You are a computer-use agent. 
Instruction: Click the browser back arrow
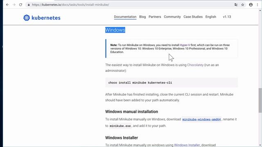point(7,4)
